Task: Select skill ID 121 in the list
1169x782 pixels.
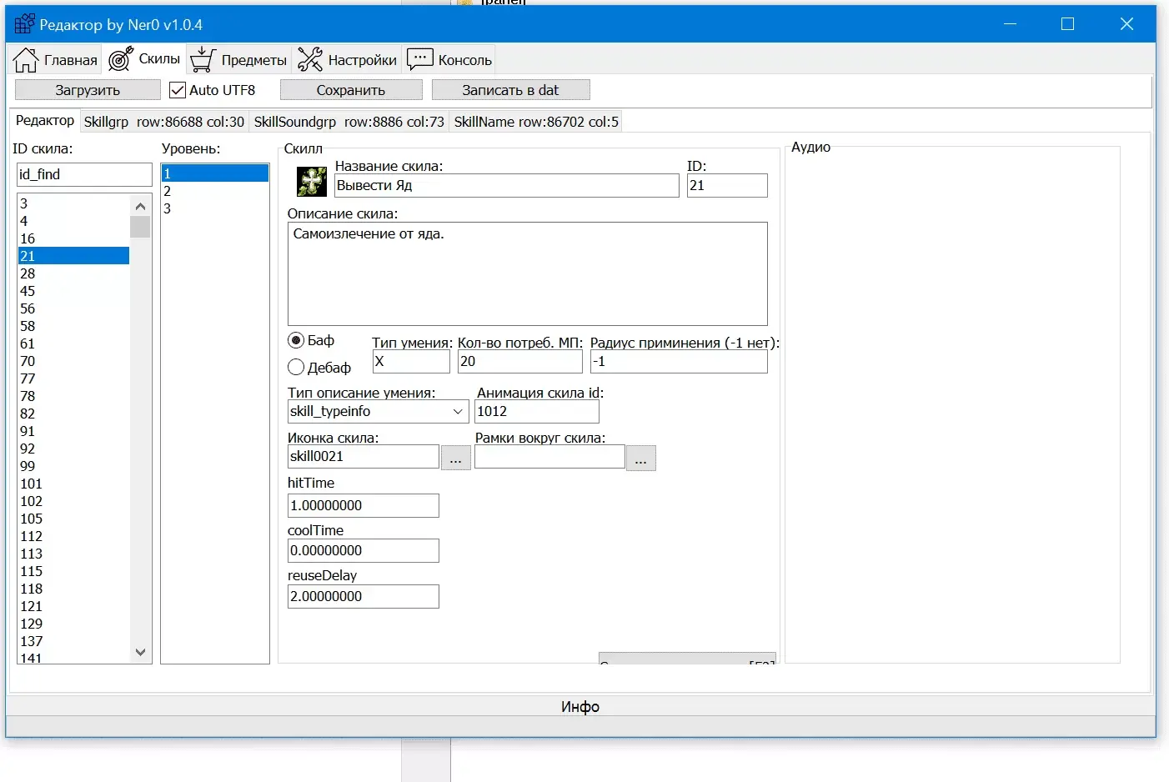Action: click(x=73, y=606)
